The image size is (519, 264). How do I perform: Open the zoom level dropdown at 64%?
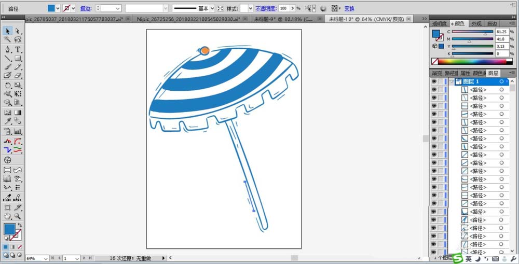[x=46, y=258]
